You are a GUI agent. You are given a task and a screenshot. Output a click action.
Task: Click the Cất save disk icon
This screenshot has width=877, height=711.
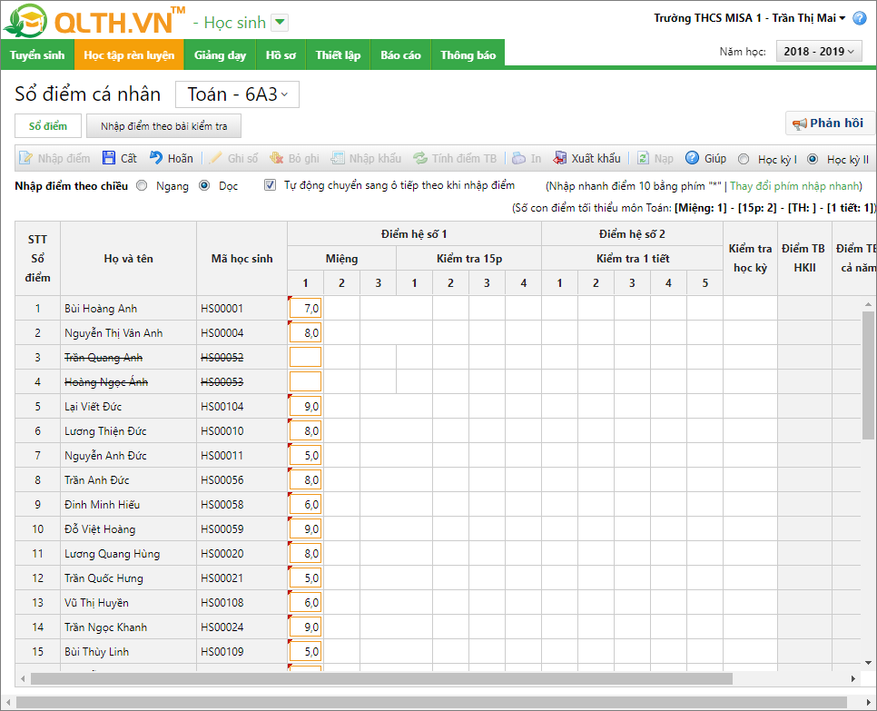pyautogui.click(x=109, y=158)
